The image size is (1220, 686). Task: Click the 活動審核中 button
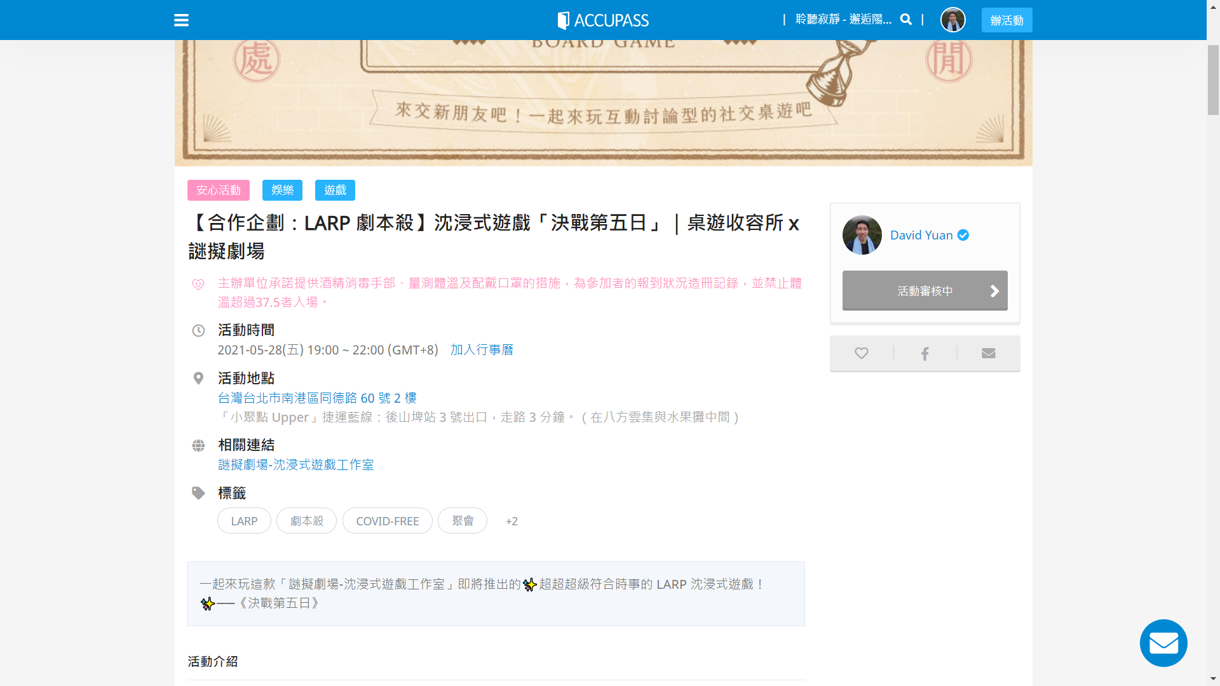[925, 291]
